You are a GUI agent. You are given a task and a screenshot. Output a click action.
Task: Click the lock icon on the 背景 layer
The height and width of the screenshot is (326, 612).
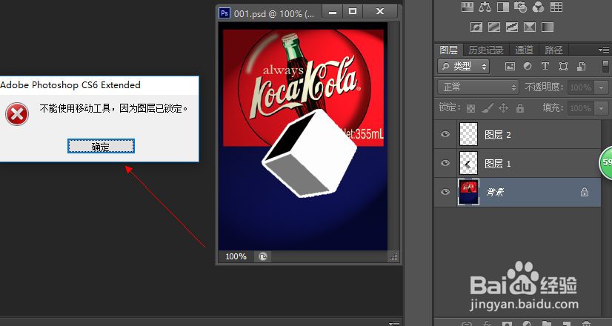[585, 192]
